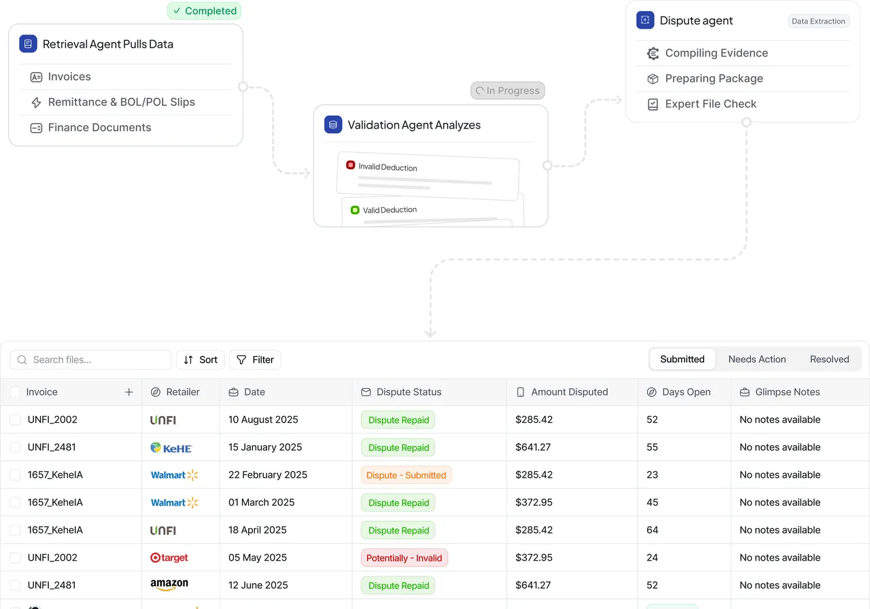Check the box for 22 February 2025 row
This screenshot has height=609, width=870.
(15, 475)
